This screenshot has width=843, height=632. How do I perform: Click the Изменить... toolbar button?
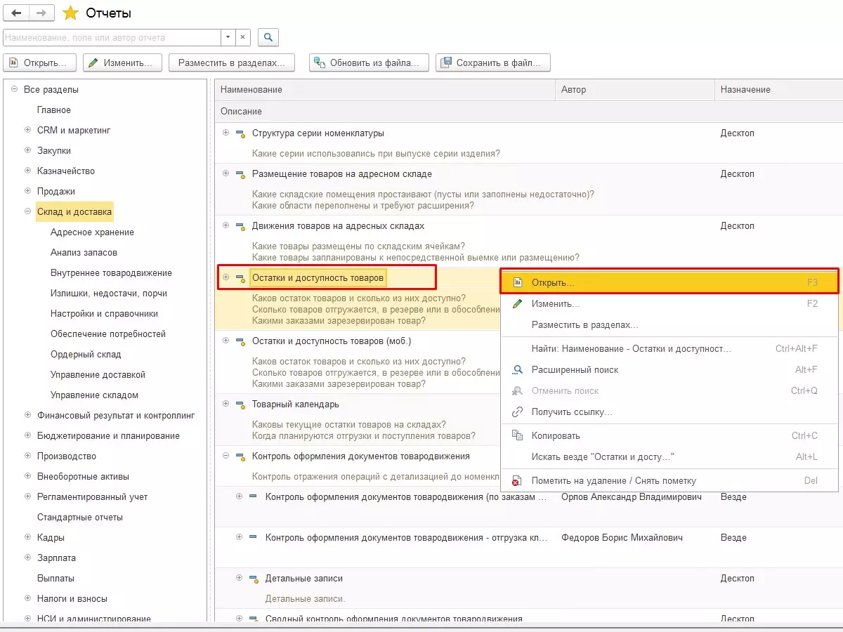122,62
